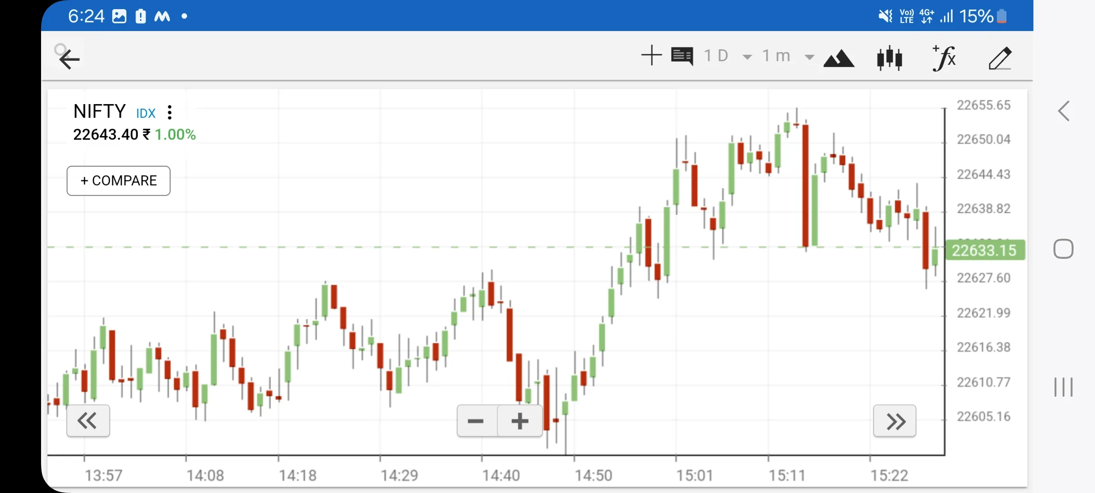Open the drawing pencil tool

1000,58
